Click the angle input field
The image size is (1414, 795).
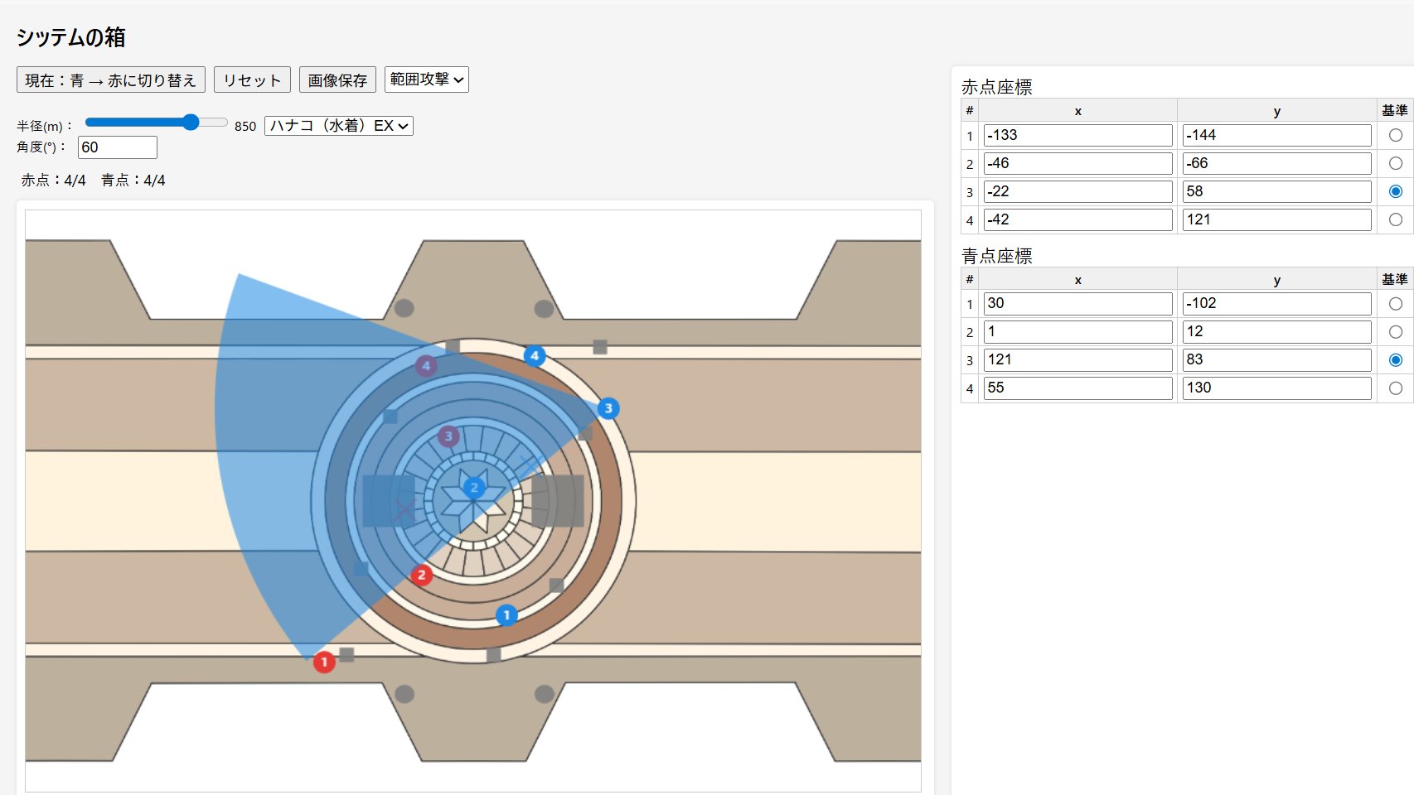click(x=117, y=147)
